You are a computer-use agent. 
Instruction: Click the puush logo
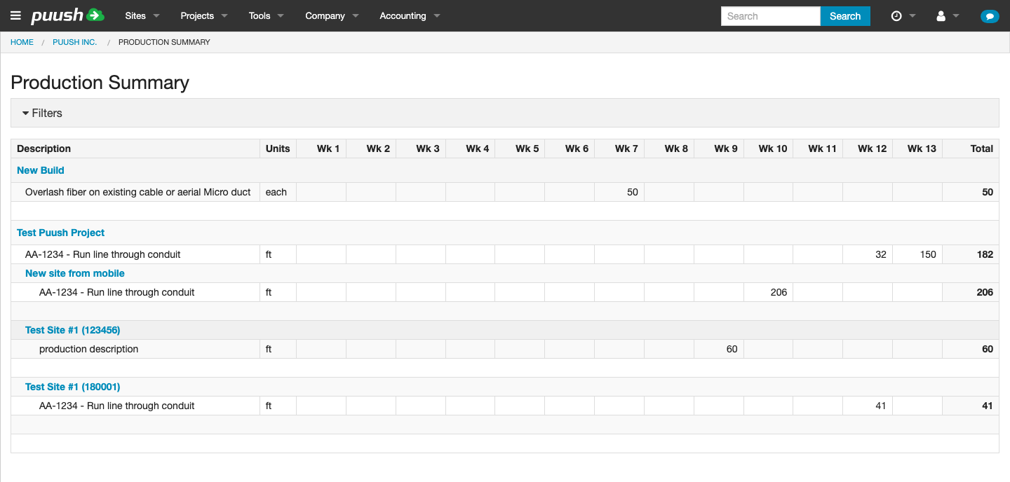click(60, 15)
